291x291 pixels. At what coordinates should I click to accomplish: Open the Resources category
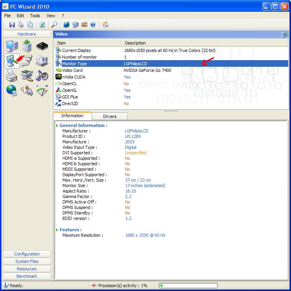(x=27, y=269)
